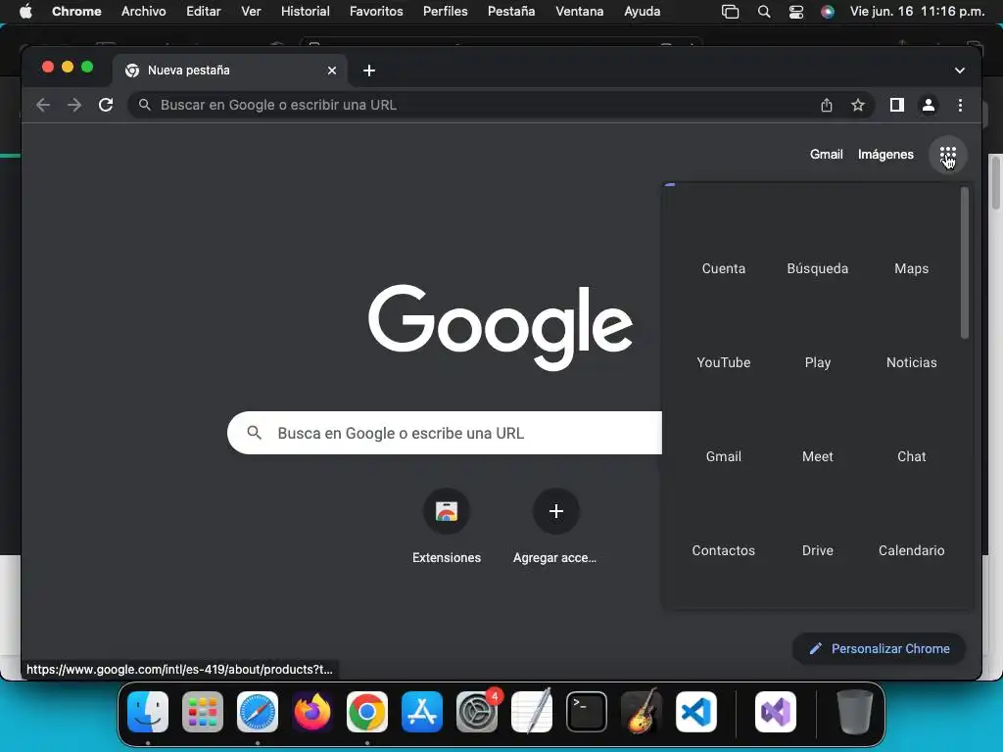Click the apps panel scrollbar
Screen dimensions: 1003x752
point(964,262)
